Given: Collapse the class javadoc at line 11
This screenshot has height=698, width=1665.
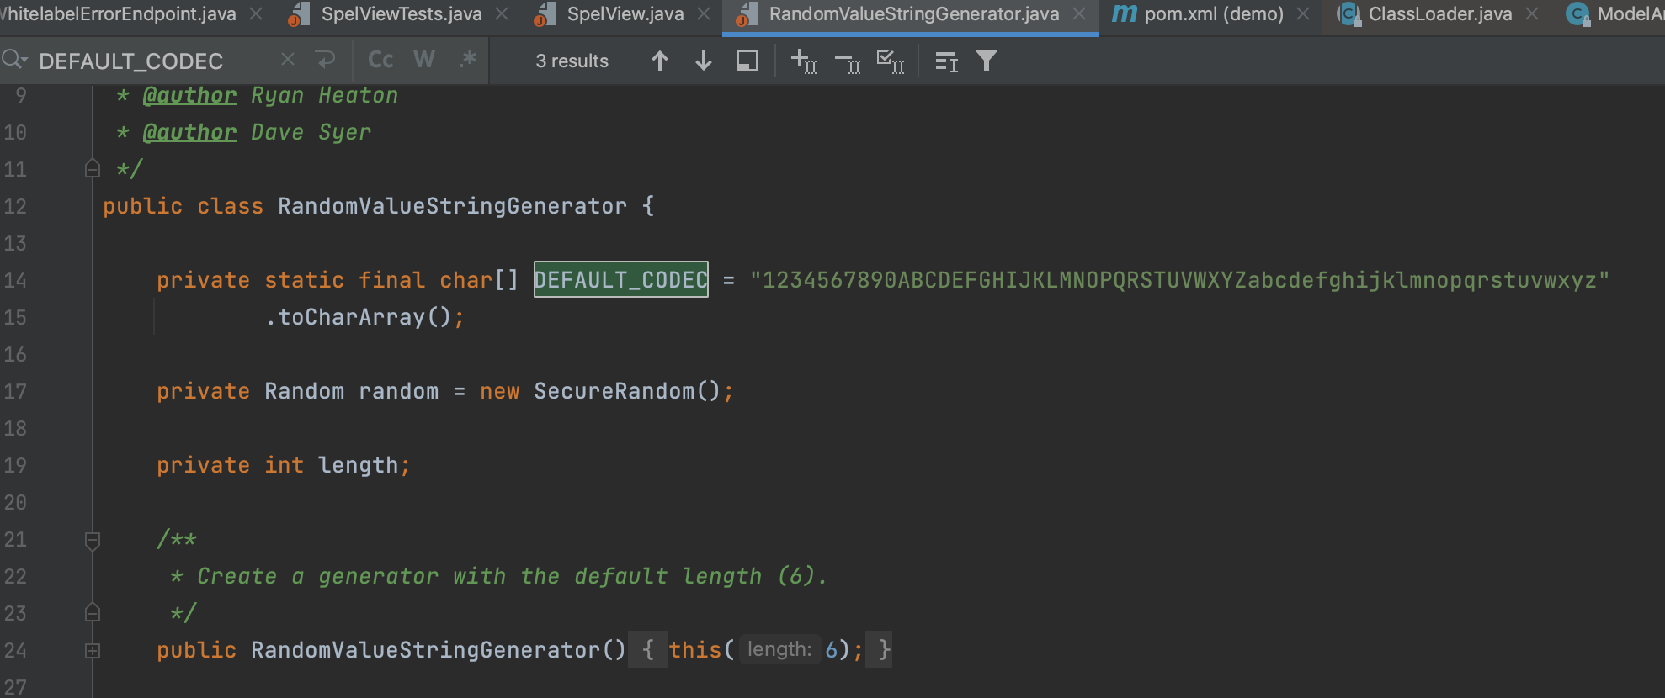Looking at the screenshot, I should tap(93, 169).
